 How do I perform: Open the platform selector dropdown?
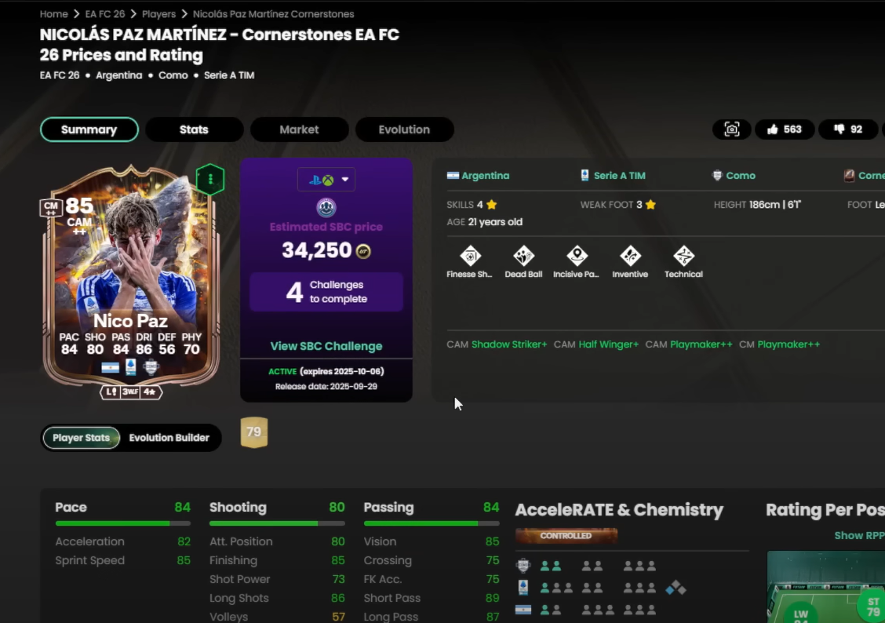(x=326, y=180)
